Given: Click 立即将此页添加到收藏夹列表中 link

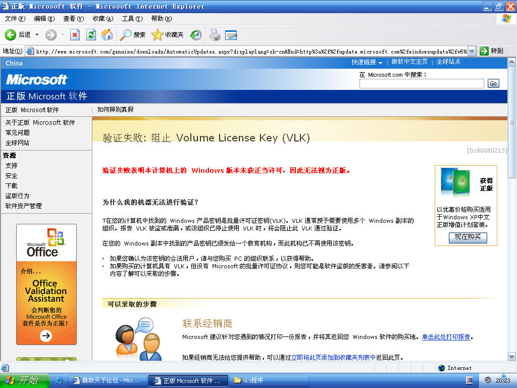Looking at the screenshot, I should pos(333,357).
